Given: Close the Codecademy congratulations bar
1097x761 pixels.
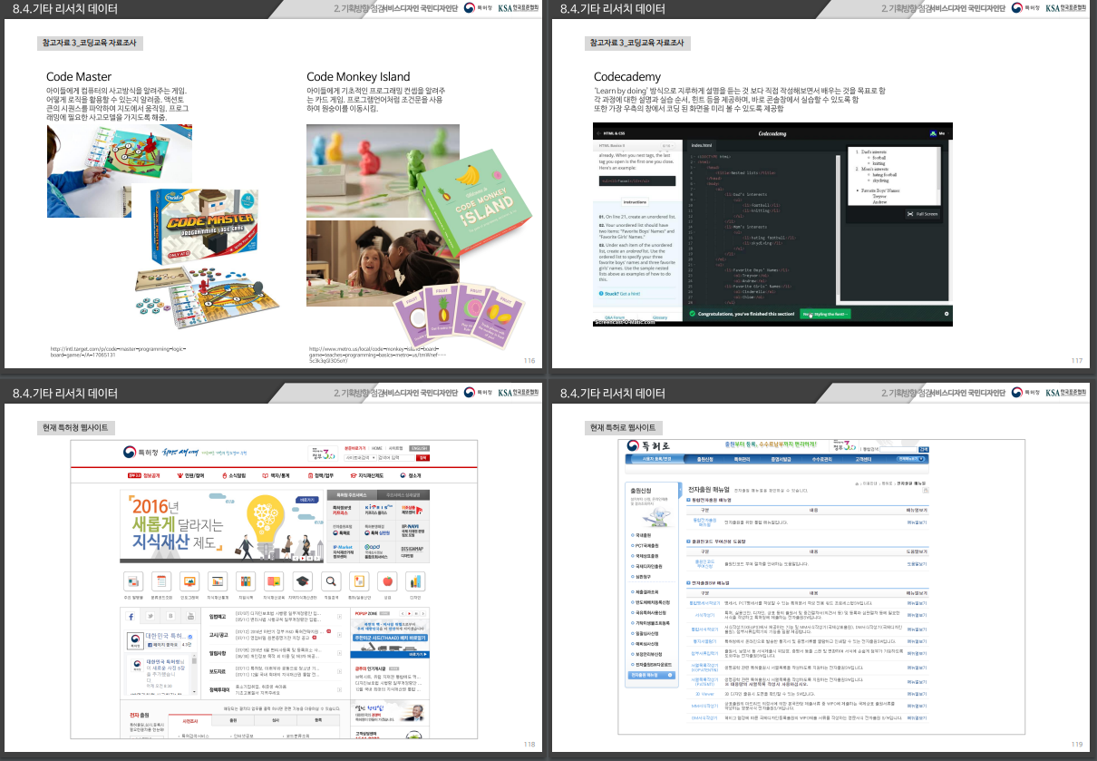Looking at the screenshot, I should coord(947,314).
